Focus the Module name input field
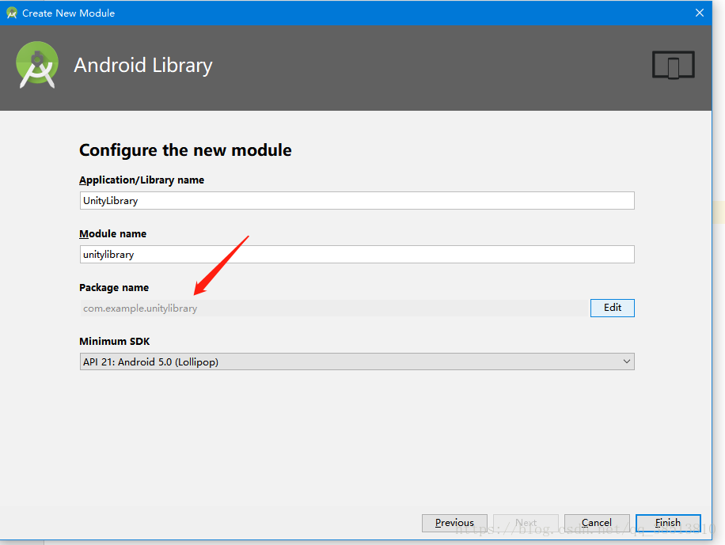Image resolution: width=725 pixels, height=545 pixels. (x=357, y=254)
